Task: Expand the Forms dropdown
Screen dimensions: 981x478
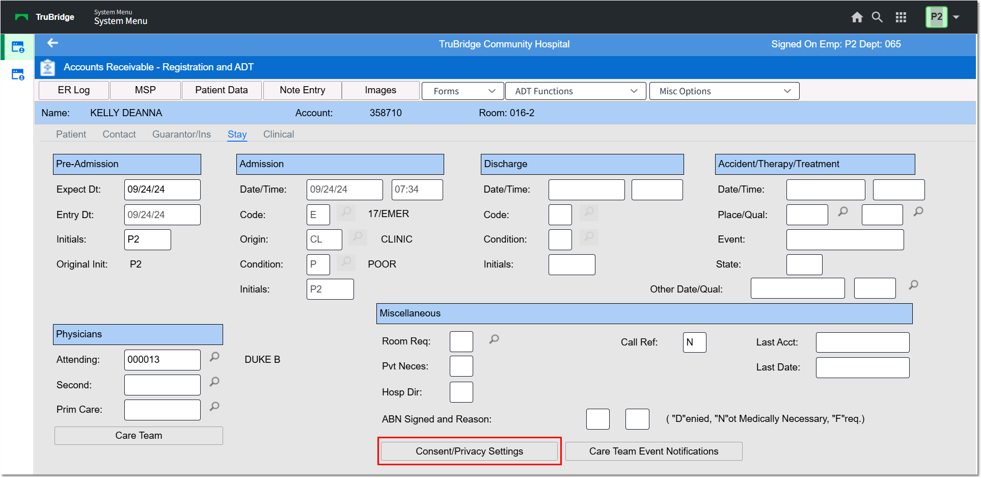Action: pyautogui.click(x=462, y=91)
